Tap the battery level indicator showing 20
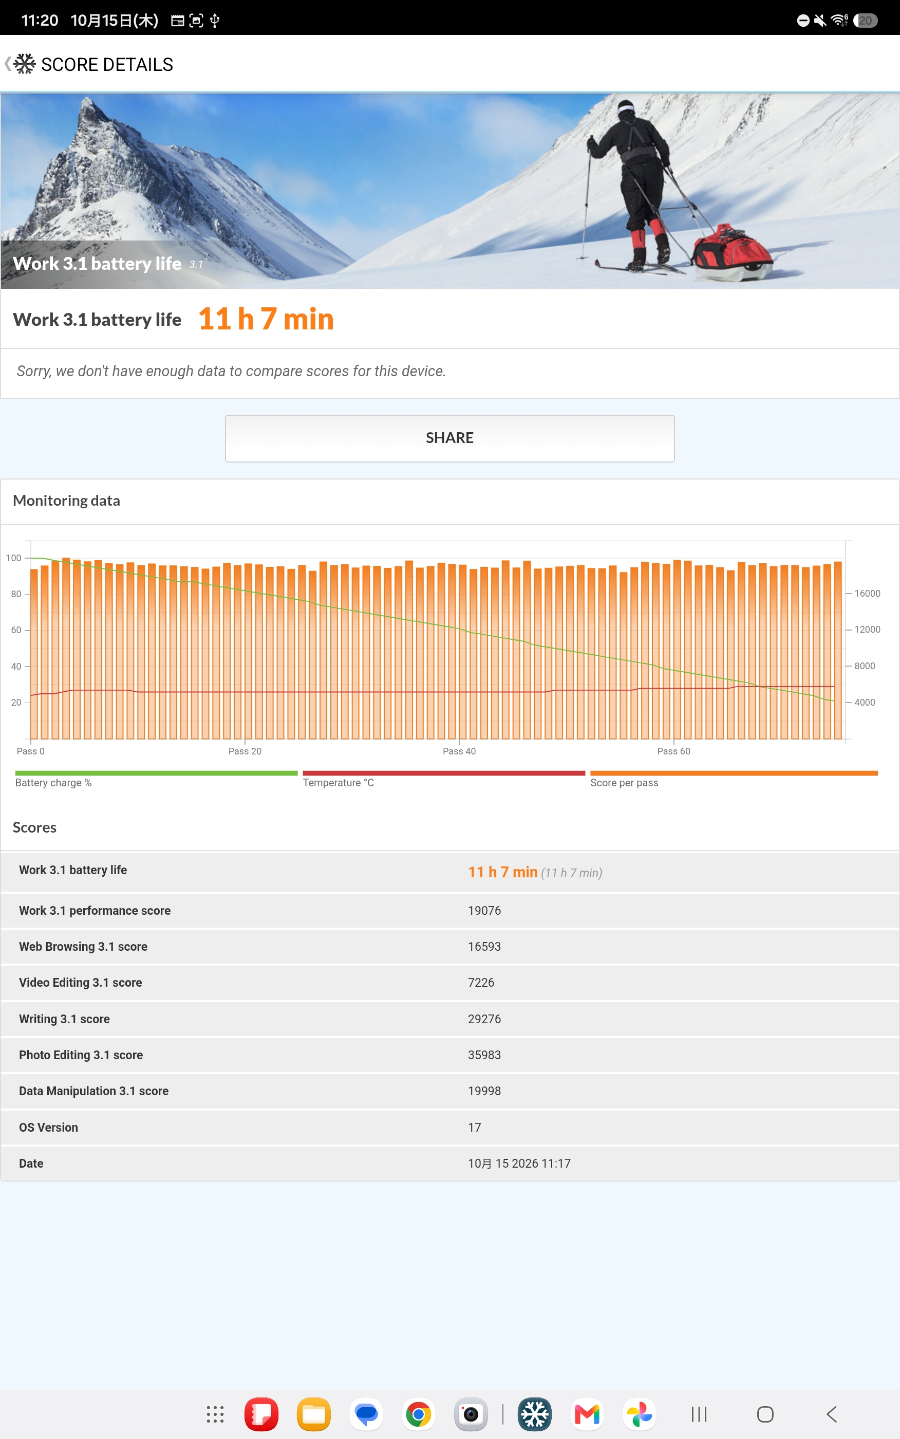The width and height of the screenshot is (900, 1439). pyautogui.click(x=865, y=20)
